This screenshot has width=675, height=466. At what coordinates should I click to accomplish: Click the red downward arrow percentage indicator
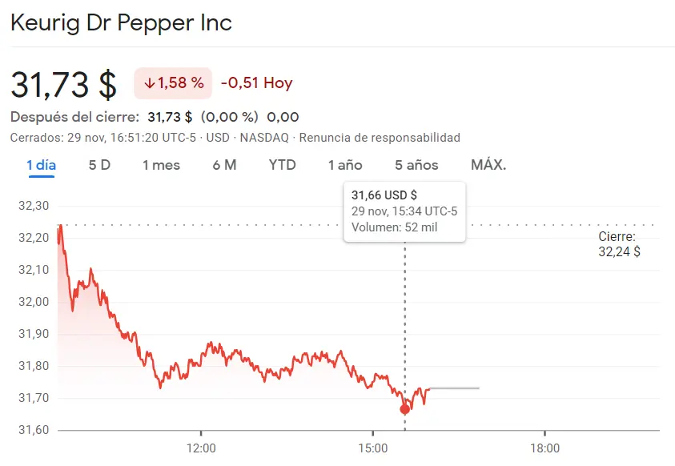click(x=171, y=82)
